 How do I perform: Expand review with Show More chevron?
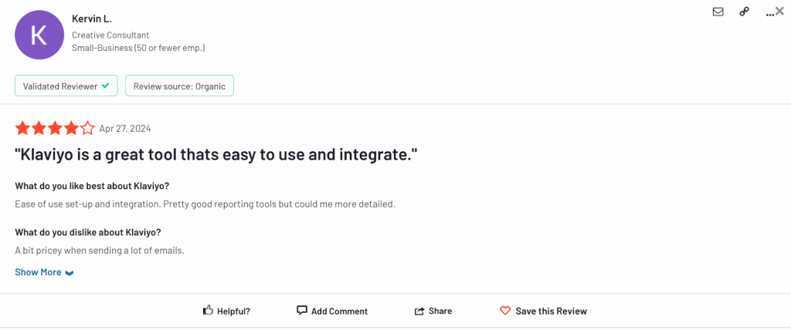click(x=70, y=273)
